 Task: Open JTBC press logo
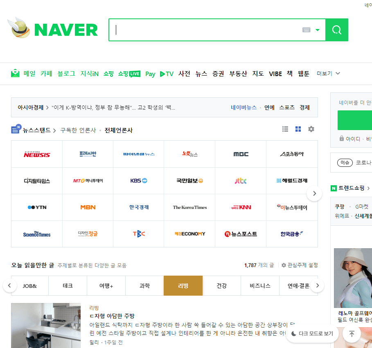tap(241, 181)
